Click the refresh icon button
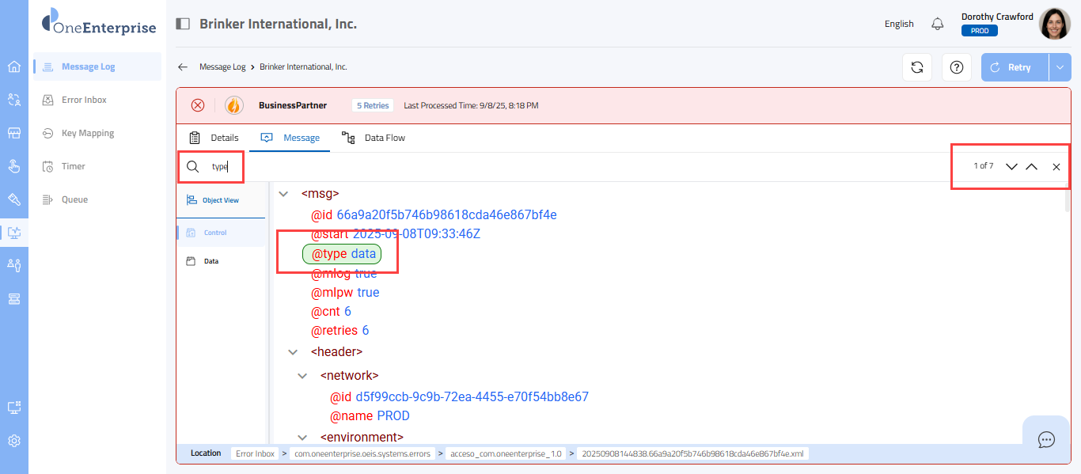Image resolution: width=1081 pixels, height=474 pixels. [917, 67]
